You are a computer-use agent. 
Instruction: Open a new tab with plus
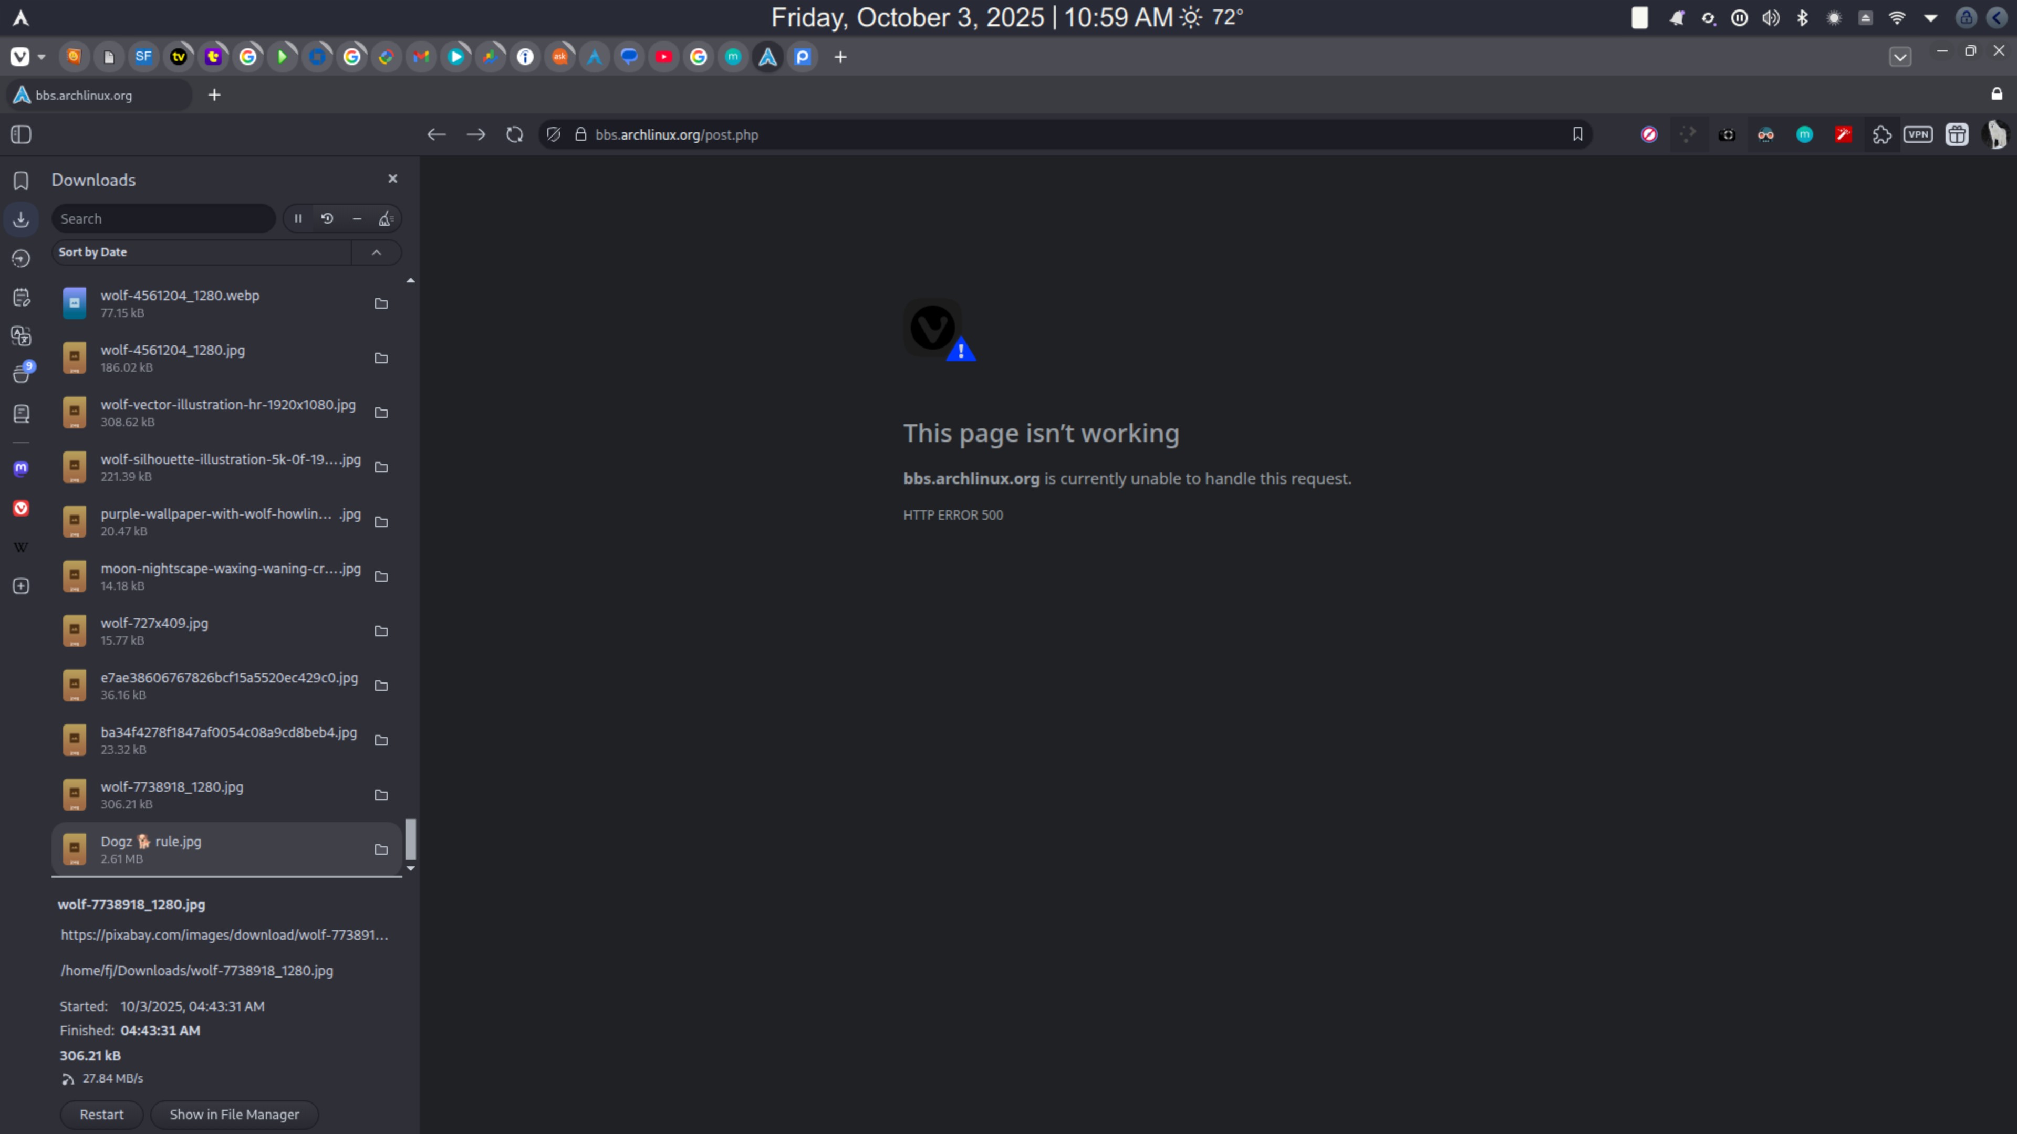pyautogui.click(x=214, y=96)
